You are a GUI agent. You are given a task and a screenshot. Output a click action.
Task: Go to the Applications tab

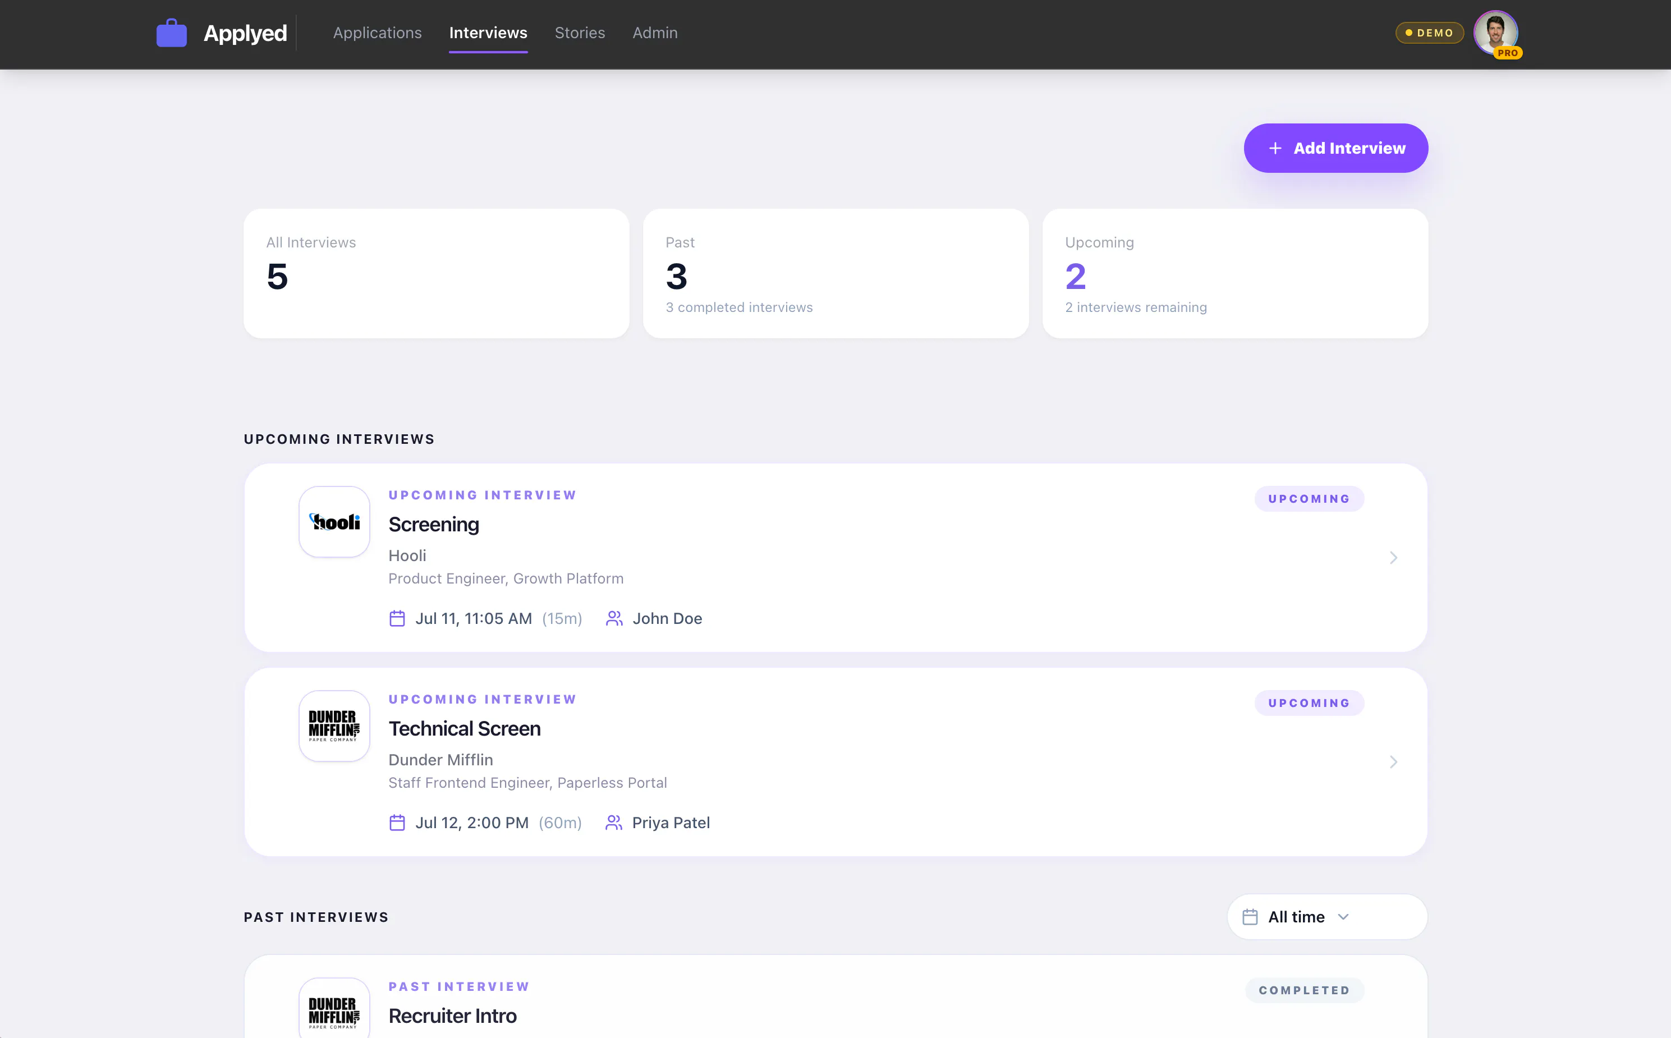point(378,33)
